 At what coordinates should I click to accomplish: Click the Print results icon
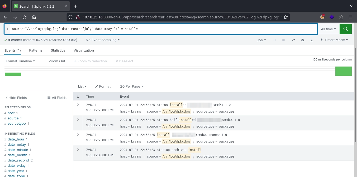click(303, 40)
